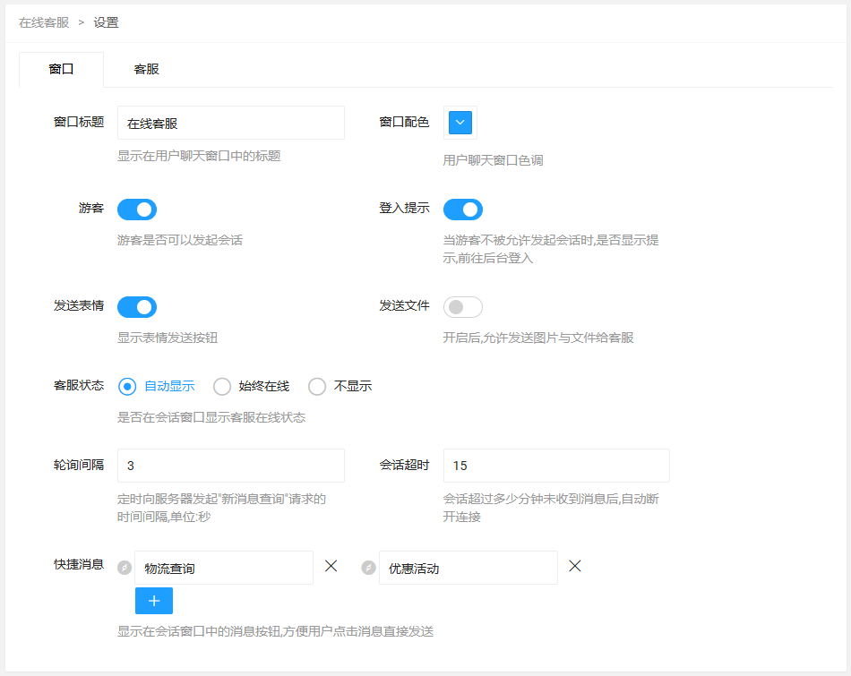This screenshot has height=676, width=851.
Task: Focus the 轮询间隔 input field
Action: coord(230,466)
